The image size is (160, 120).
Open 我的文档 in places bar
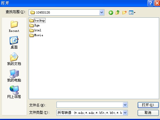coord(14,59)
